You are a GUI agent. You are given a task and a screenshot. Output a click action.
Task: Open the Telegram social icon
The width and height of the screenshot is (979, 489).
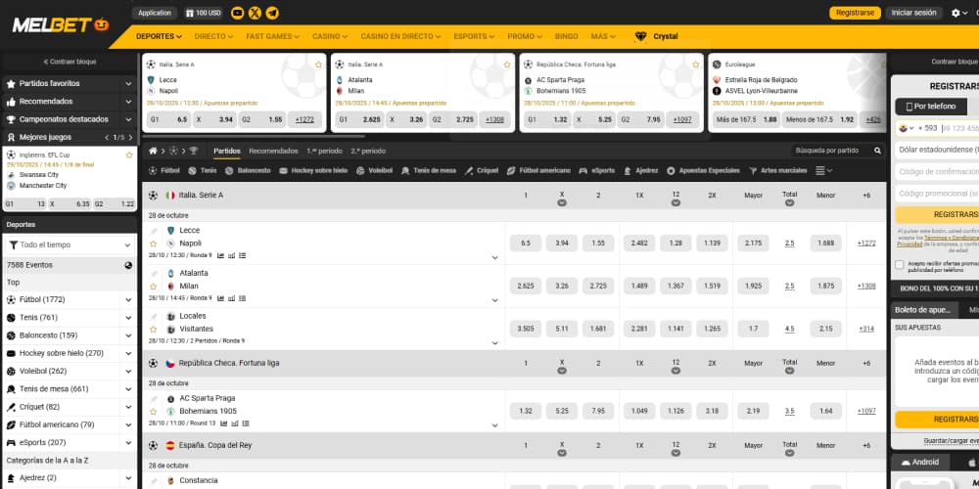click(x=272, y=13)
